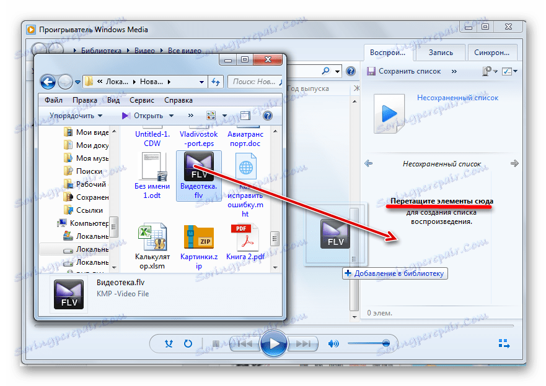Screen dimensions: 546x386
Task: Select Без имени 1.odt file icon
Action: (x=152, y=167)
